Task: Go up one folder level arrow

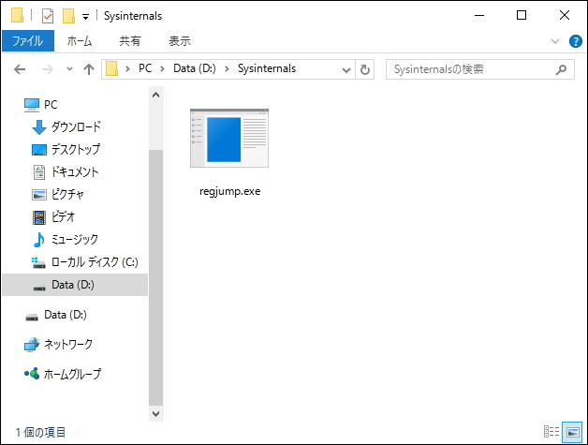Action: (89, 69)
